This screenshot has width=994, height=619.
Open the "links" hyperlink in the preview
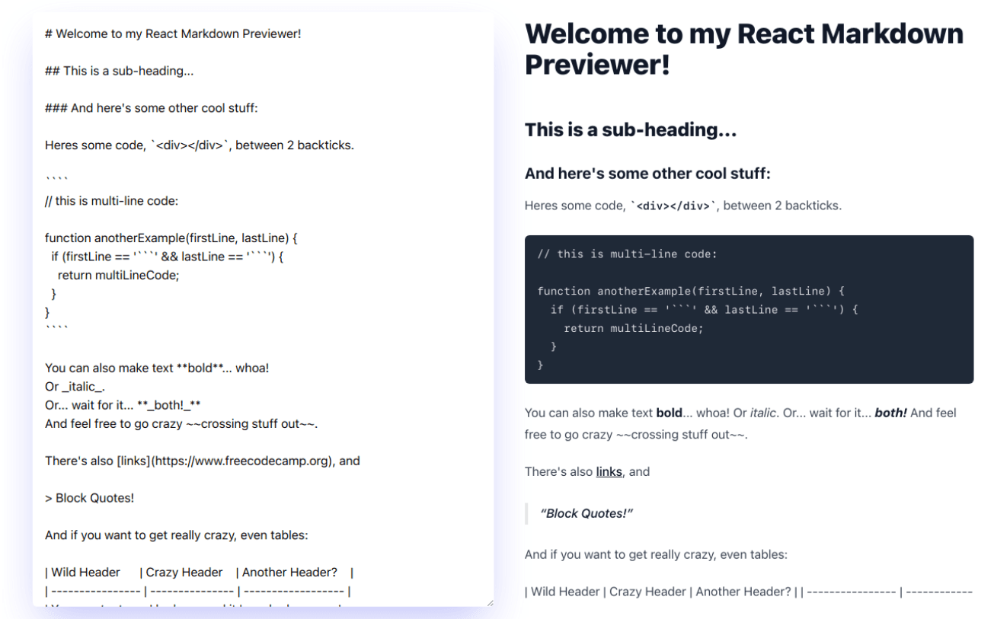(609, 471)
